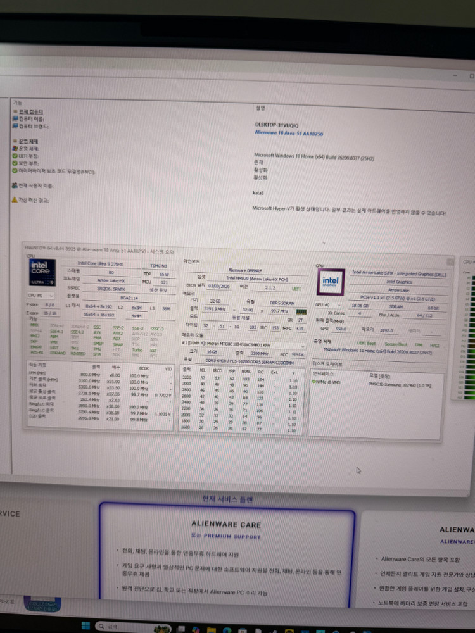The height and width of the screenshot is (633, 475).
Task: Click the operating system section icon
Action: 15,141
